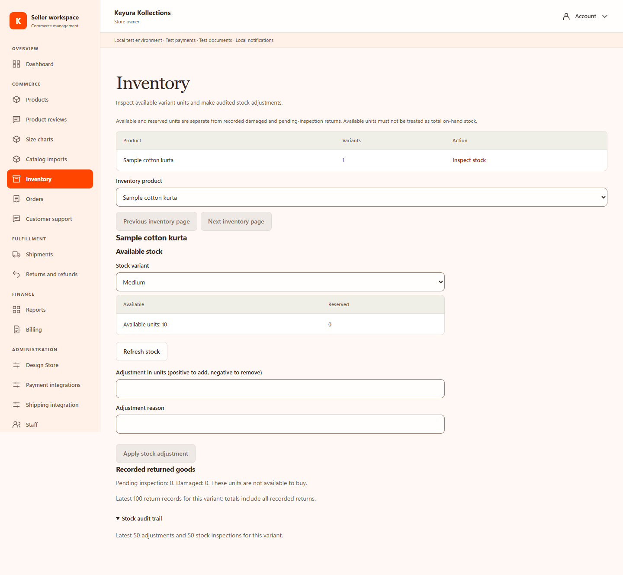
Task: Click the Returns and refunds arrow icon
Action: (x=16, y=274)
